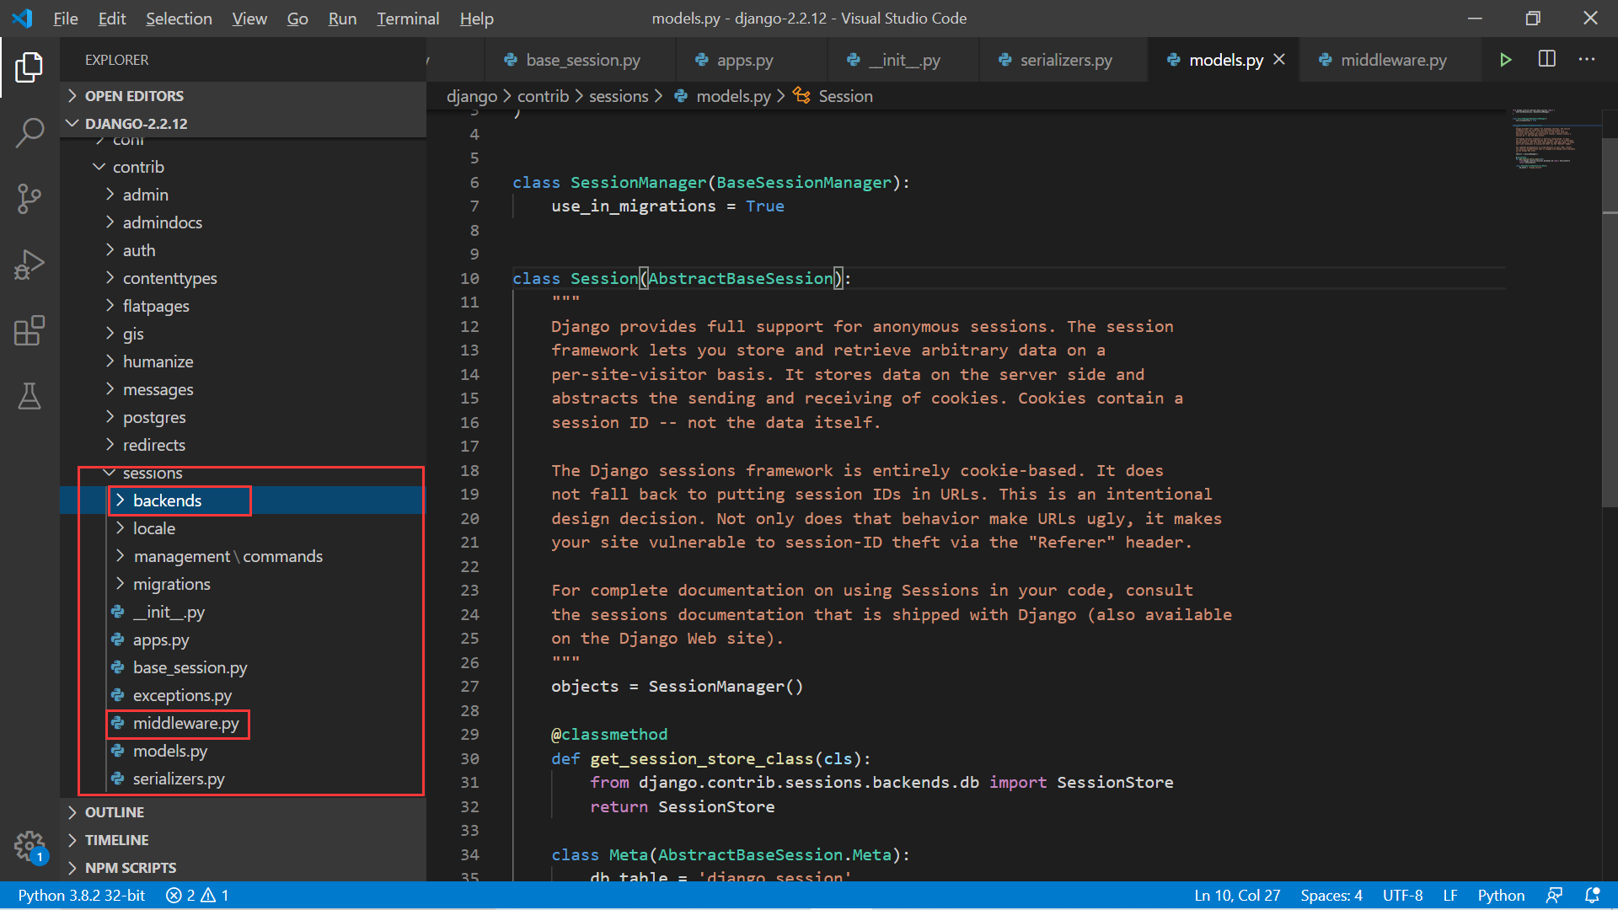Open the Edit menu
This screenshot has width=1618, height=910.
[111, 19]
